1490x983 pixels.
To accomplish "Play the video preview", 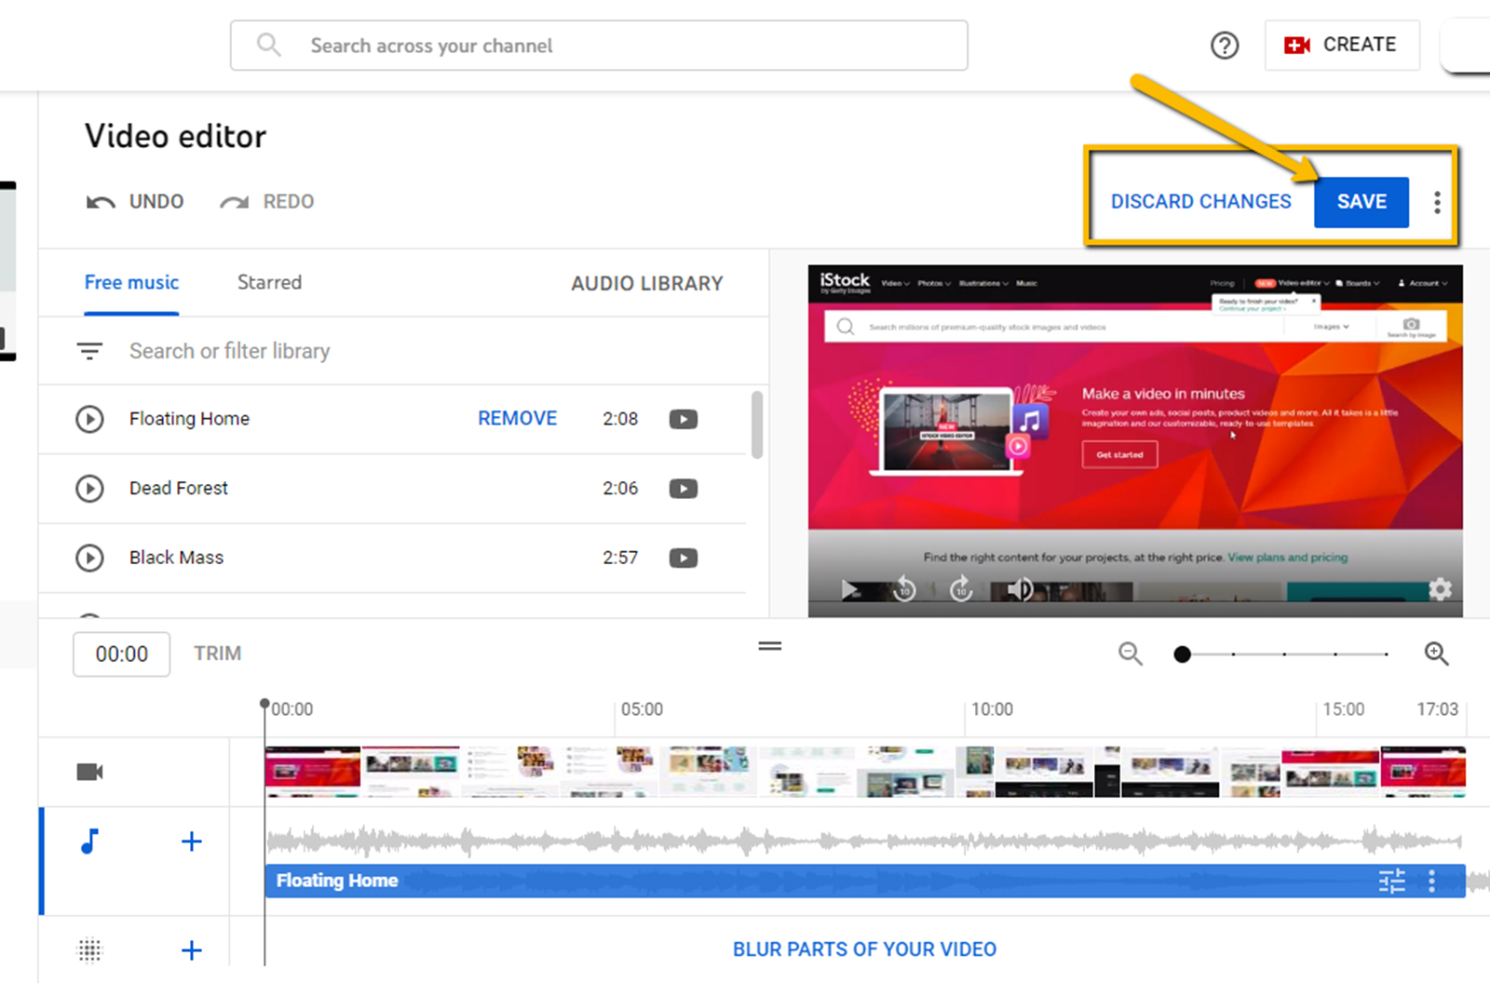I will [849, 589].
